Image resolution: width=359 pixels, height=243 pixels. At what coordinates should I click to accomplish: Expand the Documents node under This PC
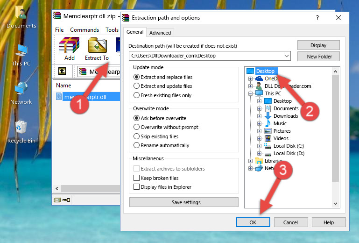pyautogui.click(x=259, y=109)
